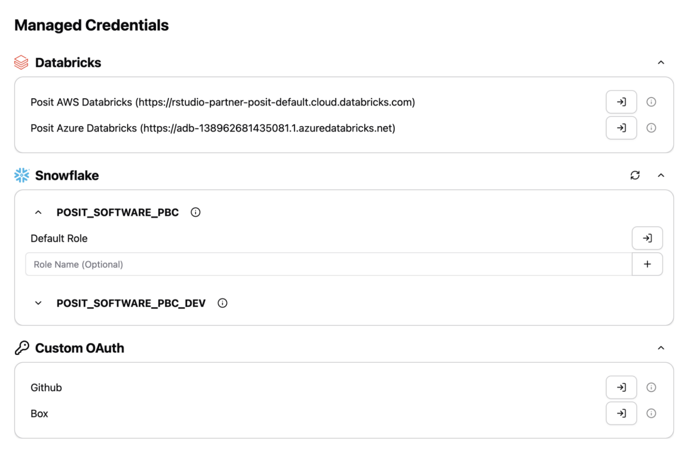Open the info tooltip for POSIT_SOFTWARE_PBC
This screenshot has width=687, height=453.
(195, 212)
